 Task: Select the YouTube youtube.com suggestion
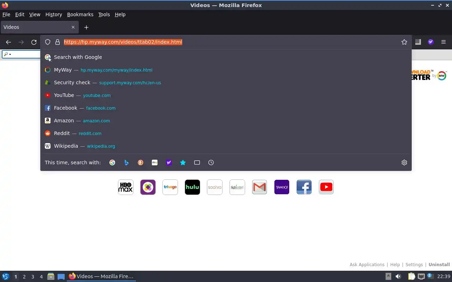[226, 95]
